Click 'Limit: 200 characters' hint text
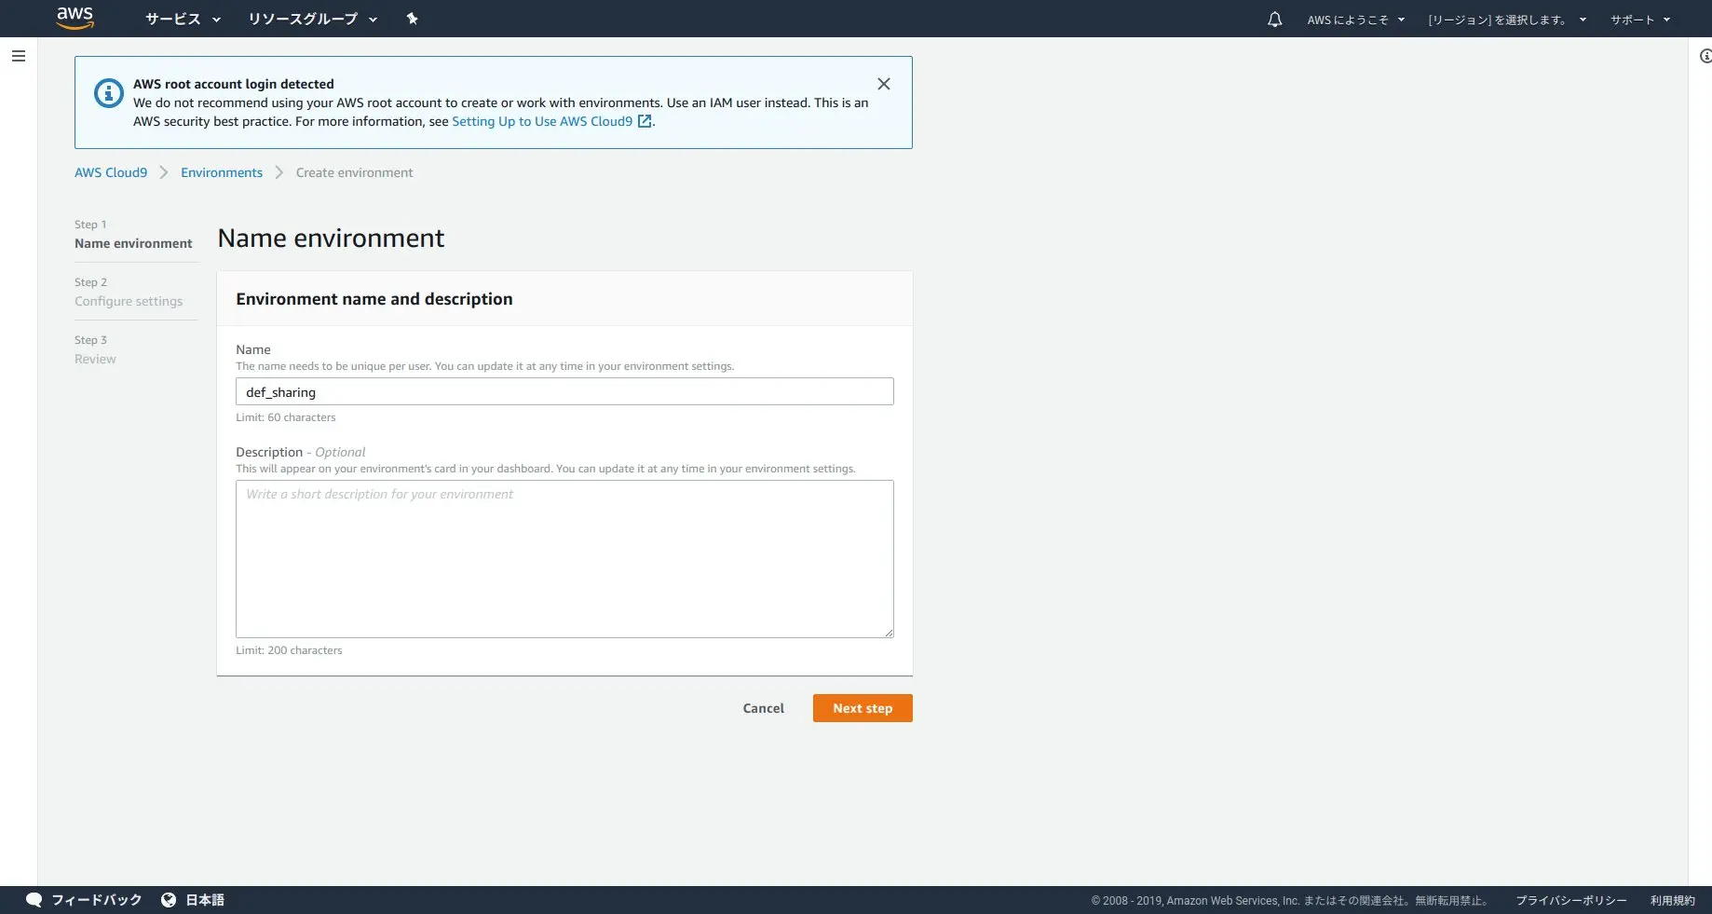 coord(289,650)
